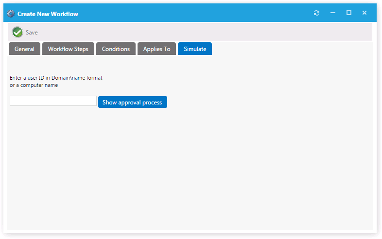Click the 'Enter a user ID' instruction line

(x=56, y=78)
